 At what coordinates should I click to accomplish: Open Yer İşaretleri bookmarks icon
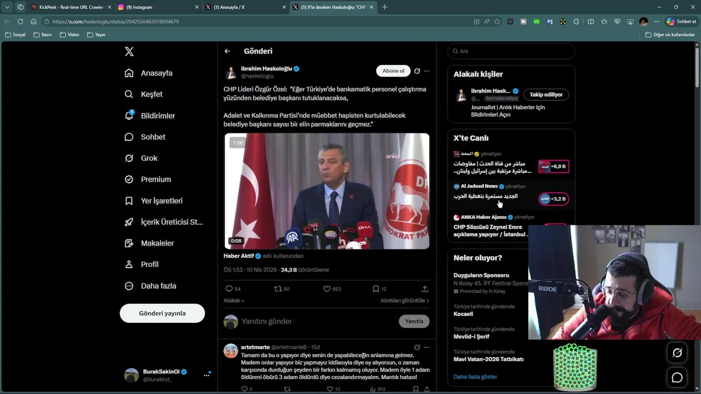click(129, 201)
